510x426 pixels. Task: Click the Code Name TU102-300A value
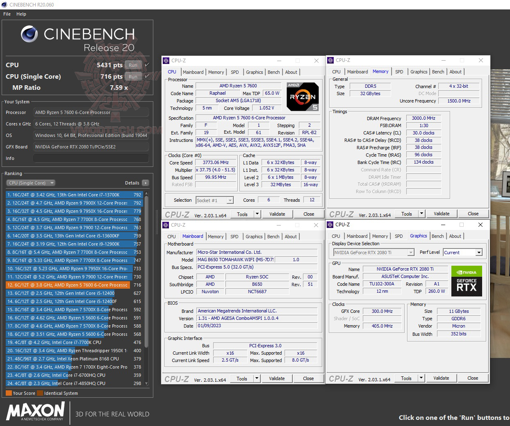pyautogui.click(x=382, y=284)
